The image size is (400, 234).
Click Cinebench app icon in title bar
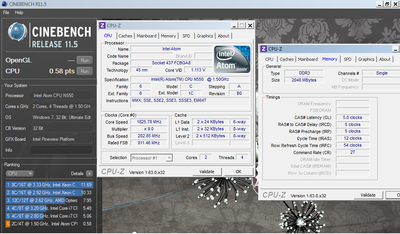tap(4, 4)
